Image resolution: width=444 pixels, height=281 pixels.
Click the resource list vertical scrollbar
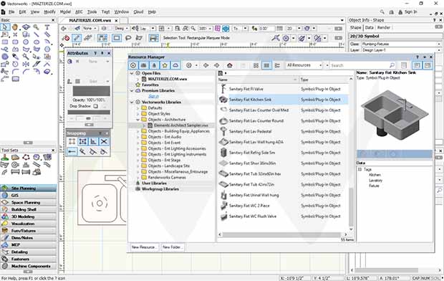point(351,206)
